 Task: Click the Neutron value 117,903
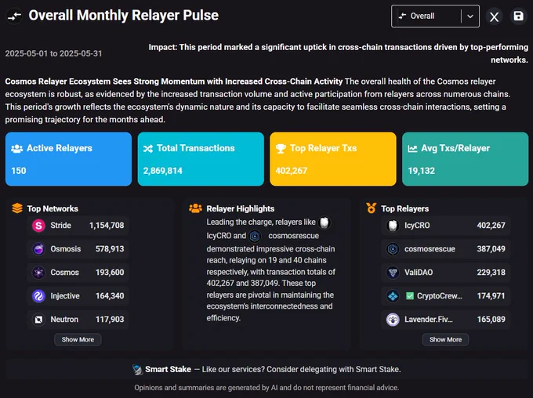click(x=110, y=320)
